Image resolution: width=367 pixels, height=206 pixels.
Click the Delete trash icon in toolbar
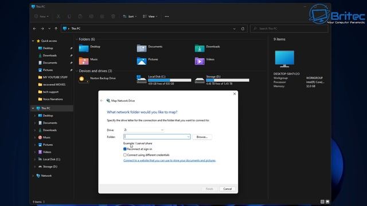click(x=113, y=17)
